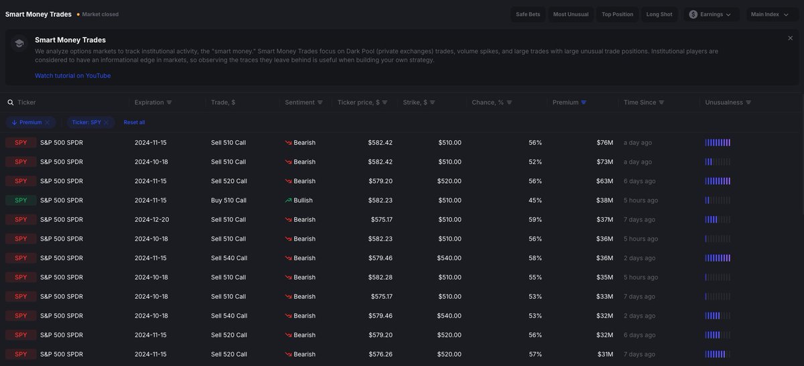Screen dimensions: 804x366
Task: Open the Watch tutorial on YouTube link
Action: pos(72,76)
